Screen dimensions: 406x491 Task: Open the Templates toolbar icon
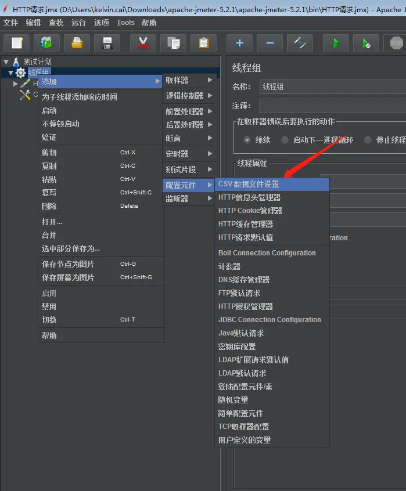[x=46, y=43]
